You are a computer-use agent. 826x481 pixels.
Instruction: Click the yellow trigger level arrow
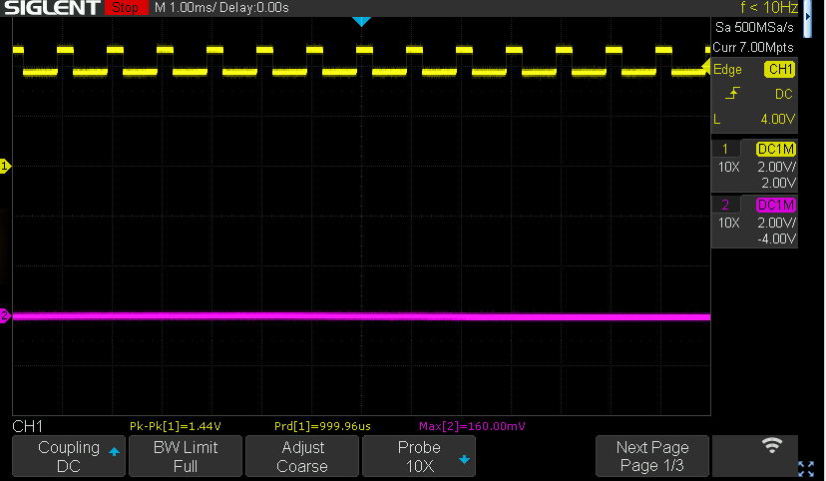coord(706,66)
